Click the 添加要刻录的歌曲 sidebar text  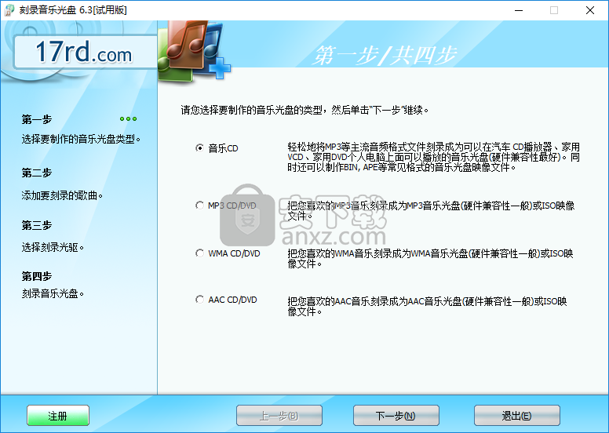click(62, 195)
